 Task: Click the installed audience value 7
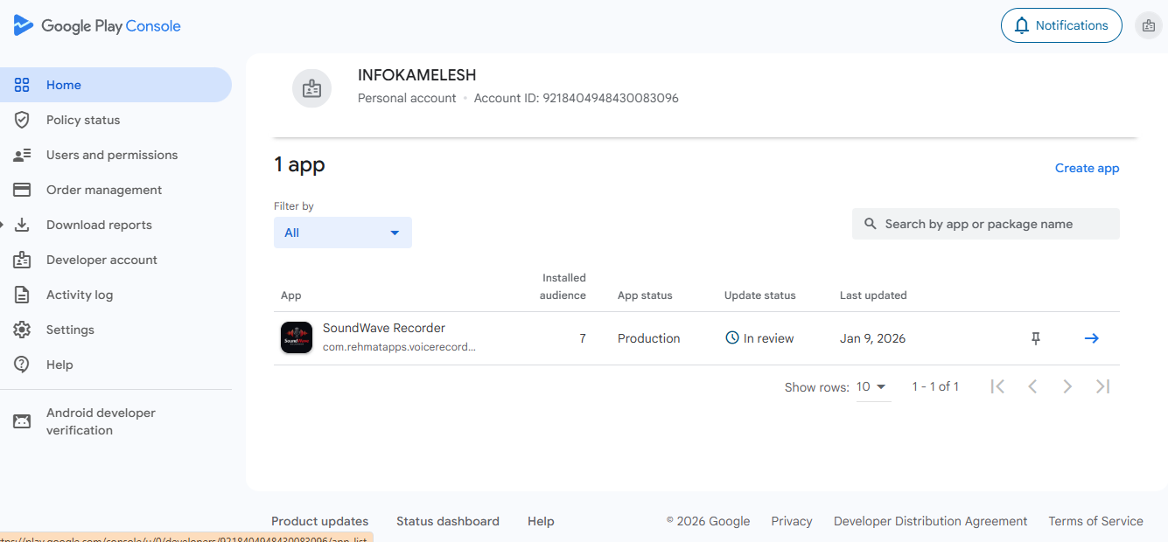pos(583,338)
